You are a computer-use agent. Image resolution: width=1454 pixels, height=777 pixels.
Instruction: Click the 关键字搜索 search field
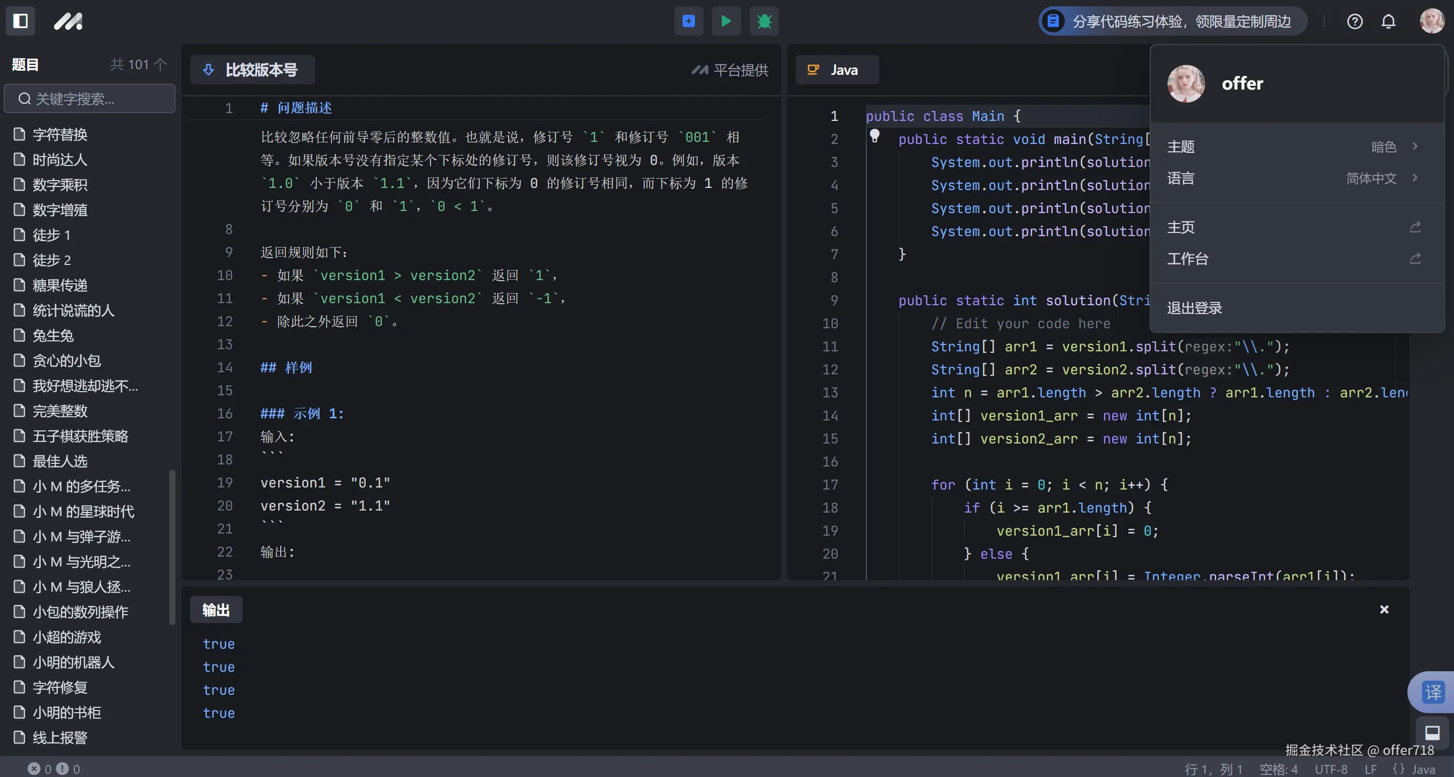pos(90,99)
